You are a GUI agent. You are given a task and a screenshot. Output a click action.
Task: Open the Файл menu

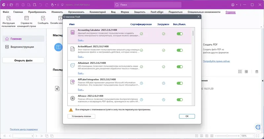(6, 12)
